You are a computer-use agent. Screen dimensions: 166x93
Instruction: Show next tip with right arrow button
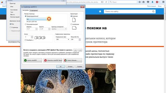80,50
